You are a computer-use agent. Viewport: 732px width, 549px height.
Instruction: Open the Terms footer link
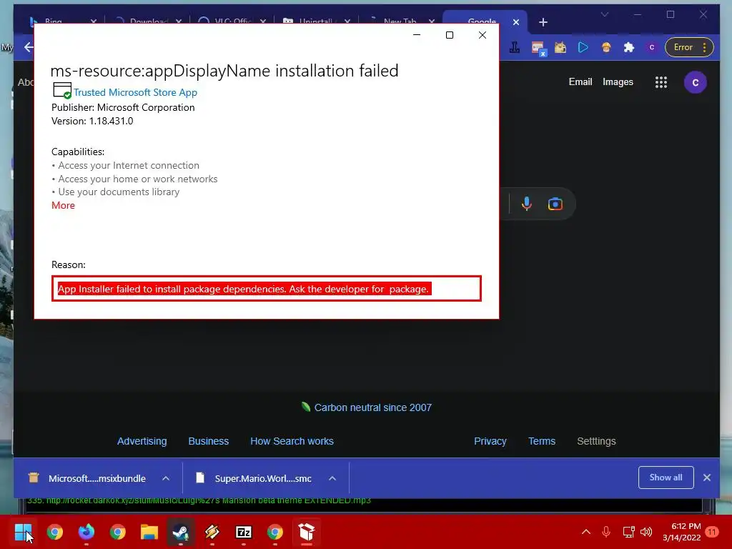click(542, 441)
